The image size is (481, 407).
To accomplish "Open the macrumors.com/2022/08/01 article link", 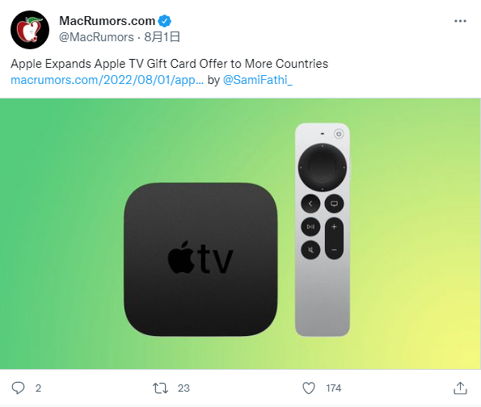I will coord(107,80).
